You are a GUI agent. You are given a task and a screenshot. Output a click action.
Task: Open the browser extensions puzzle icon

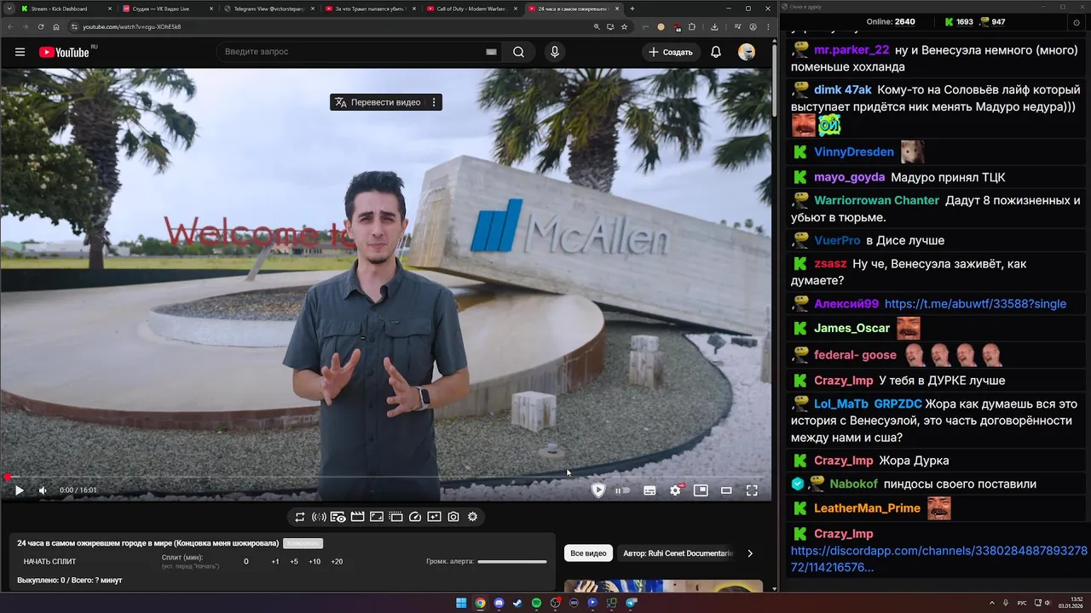point(692,26)
